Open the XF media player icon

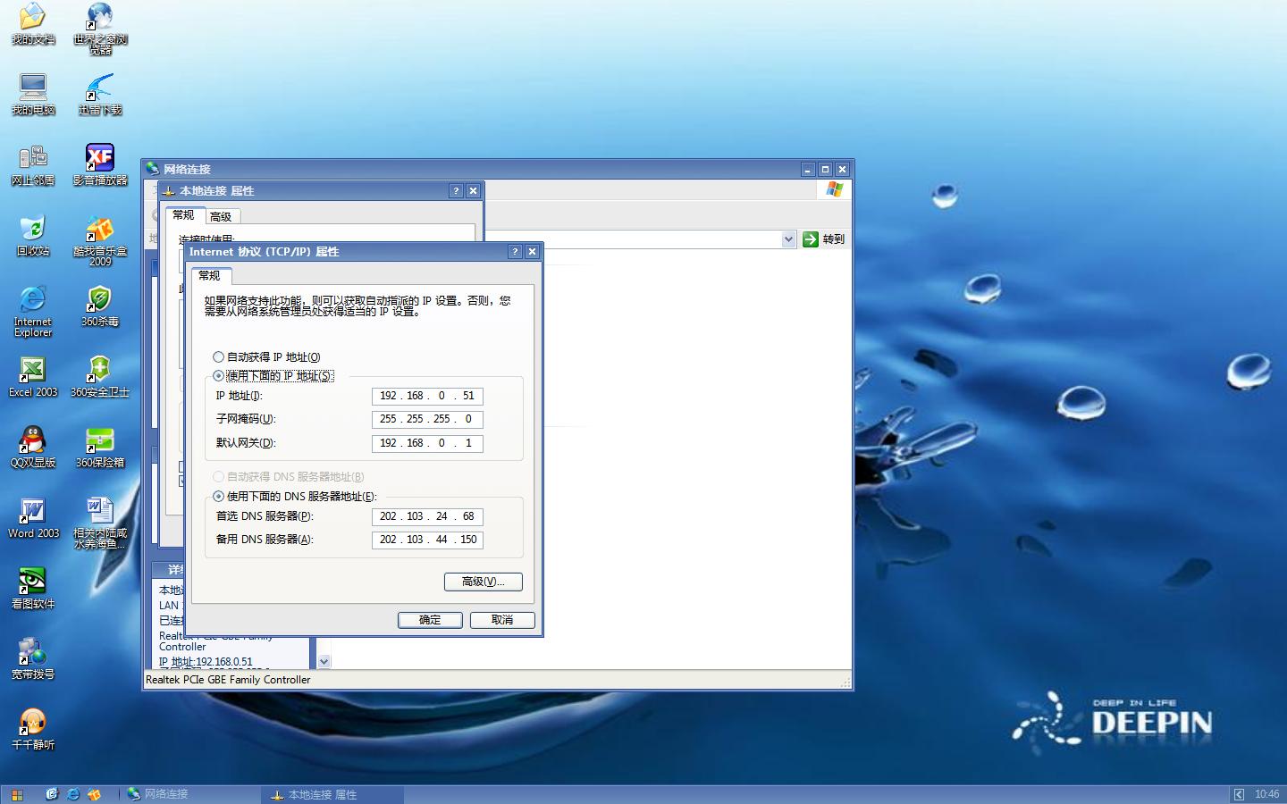[x=99, y=159]
